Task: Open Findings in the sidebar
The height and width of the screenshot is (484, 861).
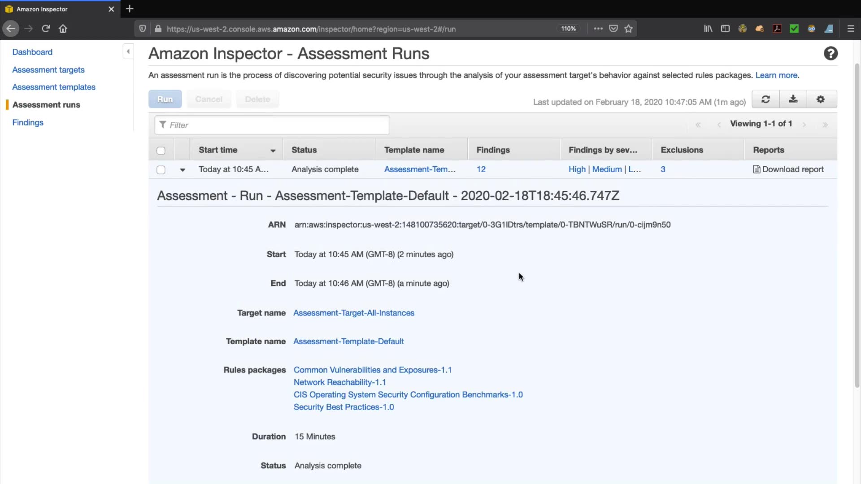Action: point(28,122)
